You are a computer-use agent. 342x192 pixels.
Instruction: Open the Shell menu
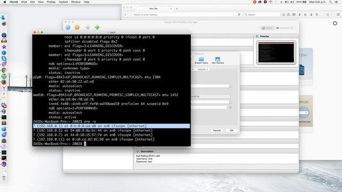click(x=24, y=2)
